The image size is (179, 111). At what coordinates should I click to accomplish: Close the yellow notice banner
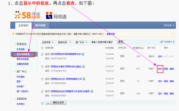coord(172,34)
